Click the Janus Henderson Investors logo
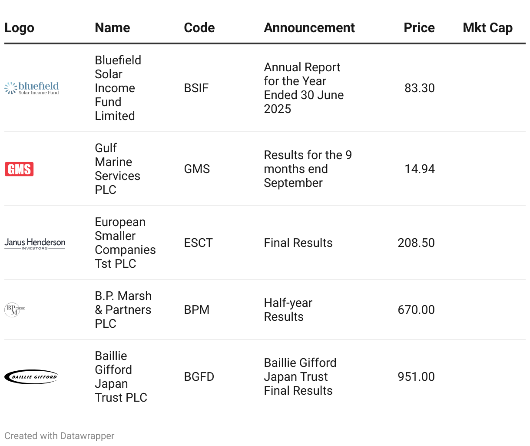530x446 pixels. tap(35, 243)
